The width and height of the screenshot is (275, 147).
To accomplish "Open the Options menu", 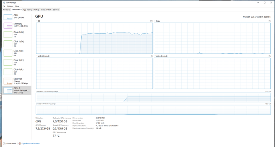I will (10, 6).
